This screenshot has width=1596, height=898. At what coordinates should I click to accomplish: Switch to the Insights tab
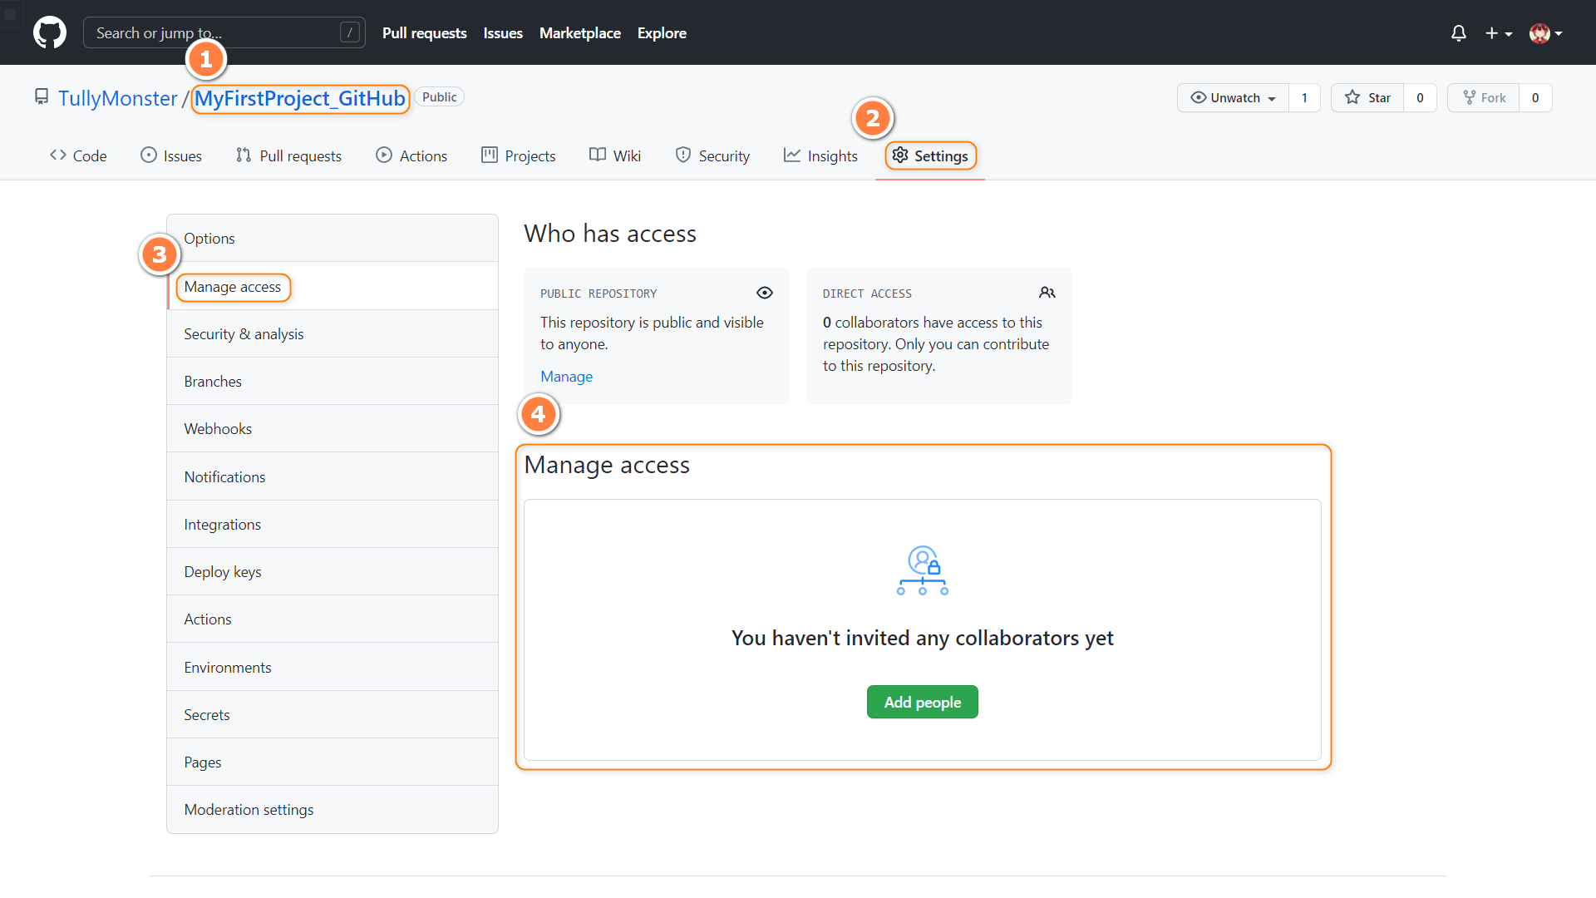pyautogui.click(x=820, y=155)
